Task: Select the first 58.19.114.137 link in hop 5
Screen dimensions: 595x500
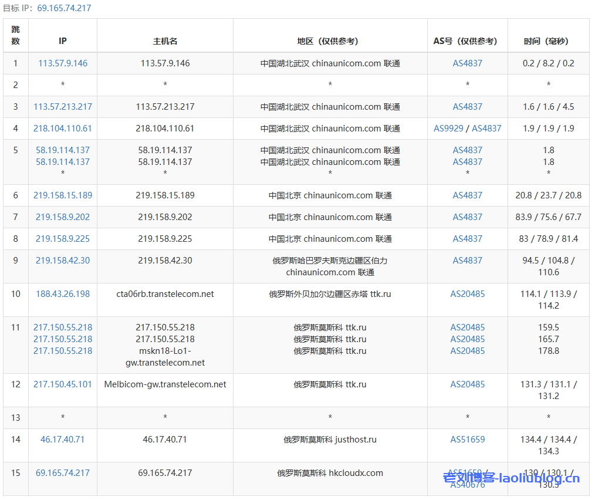Action: 62,150
